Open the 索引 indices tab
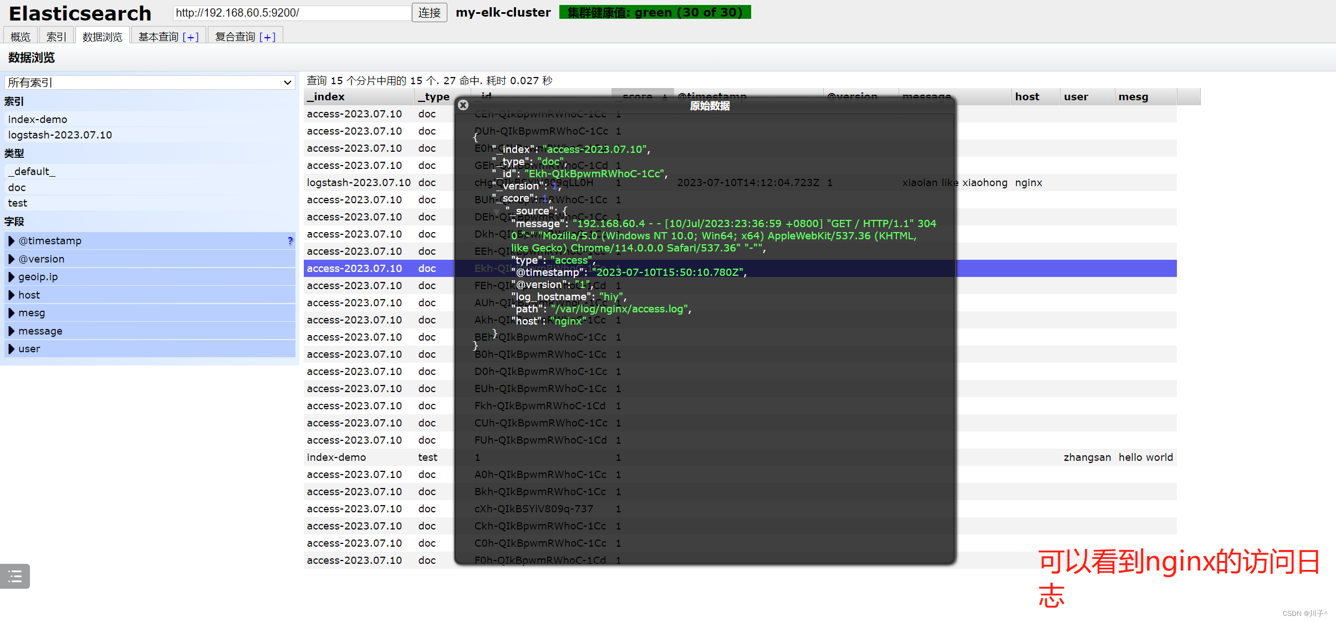This screenshot has height=622, width=1336. 56,37
